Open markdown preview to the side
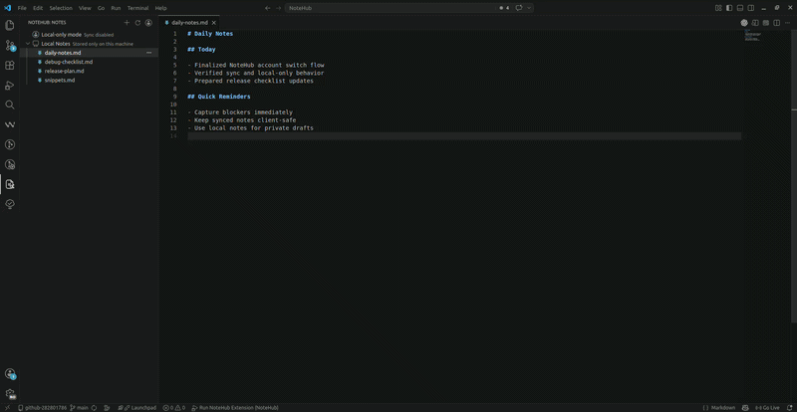The height and width of the screenshot is (412, 797). (x=755, y=23)
